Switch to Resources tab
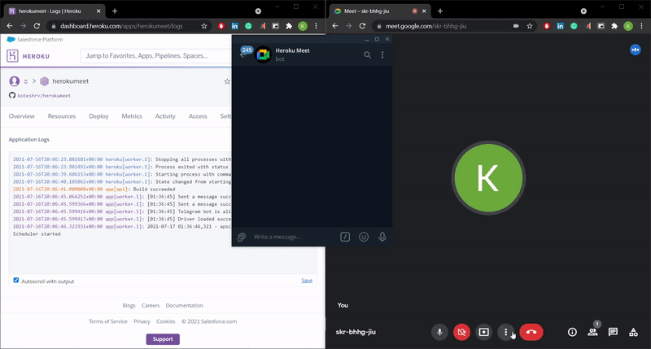The height and width of the screenshot is (349, 651). pos(62,116)
